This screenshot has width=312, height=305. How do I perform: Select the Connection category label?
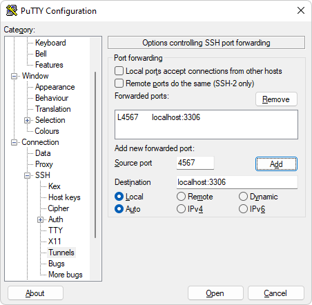(x=40, y=142)
